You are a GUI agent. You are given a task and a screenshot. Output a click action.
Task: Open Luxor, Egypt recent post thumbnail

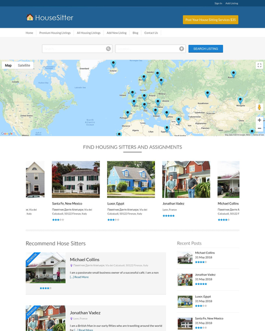[x=185, y=301]
